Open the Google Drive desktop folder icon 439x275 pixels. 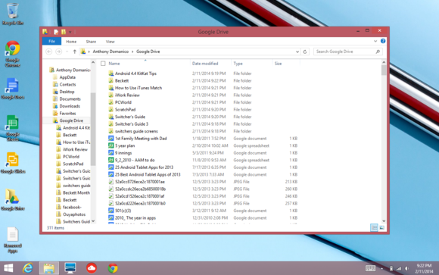pos(13,199)
